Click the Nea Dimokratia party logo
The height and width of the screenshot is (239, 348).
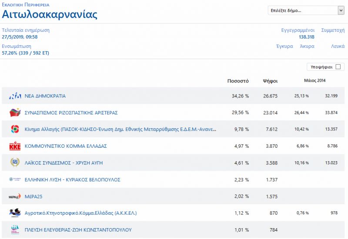click(15, 96)
